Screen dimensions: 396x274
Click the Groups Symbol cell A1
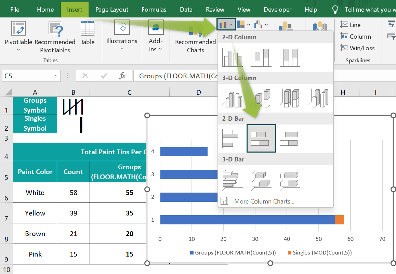tap(35, 106)
